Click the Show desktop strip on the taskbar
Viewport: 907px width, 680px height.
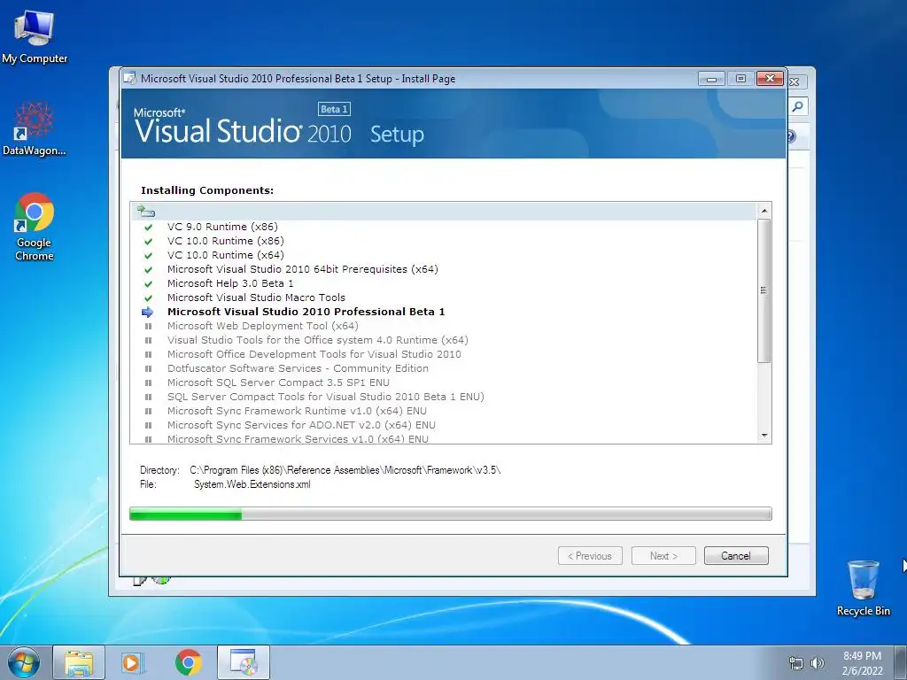901,662
